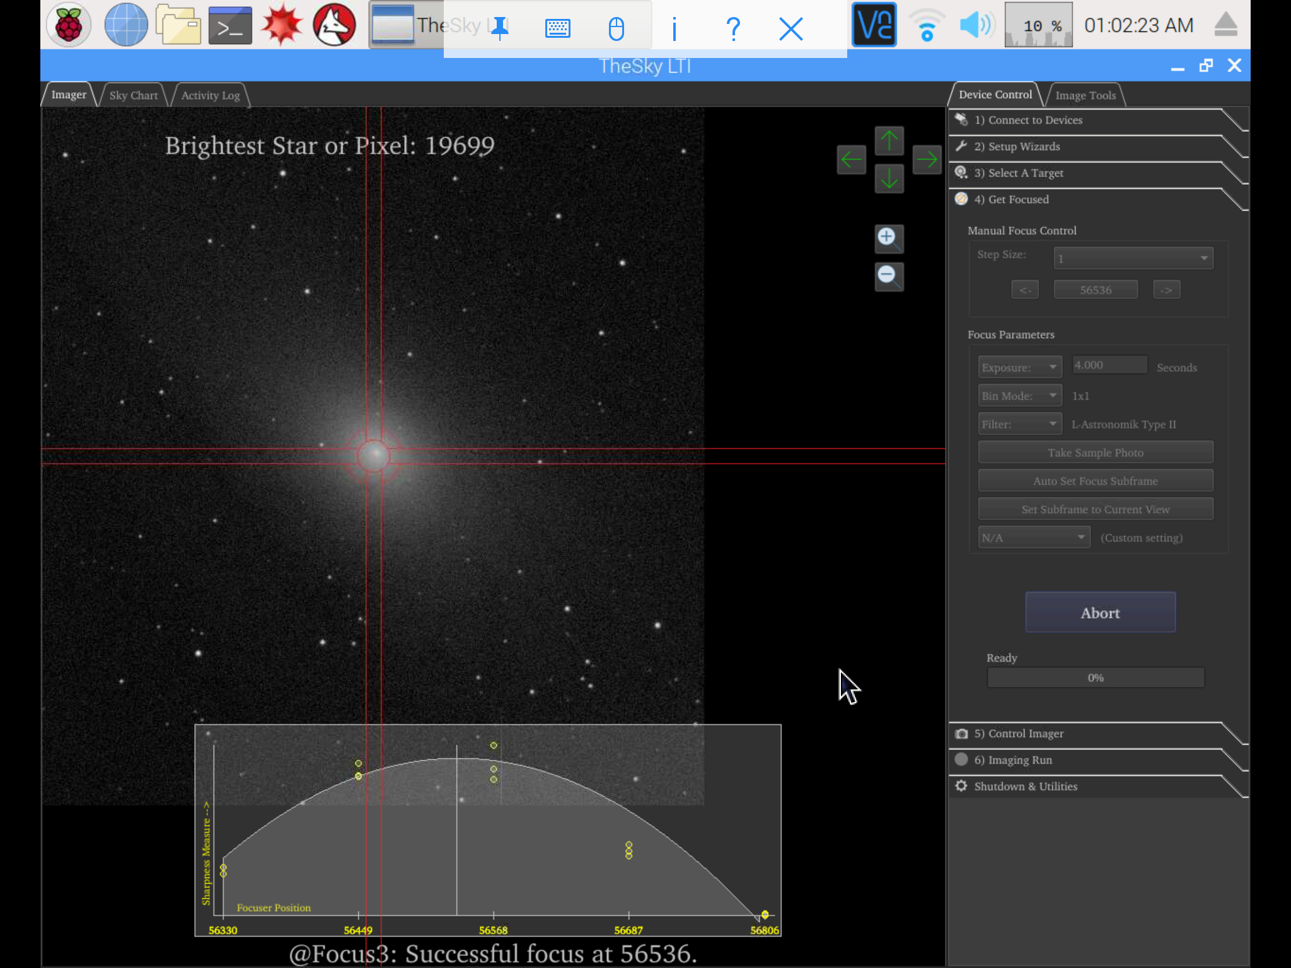Click the 0% progress bar
The height and width of the screenshot is (968, 1291).
pos(1096,678)
